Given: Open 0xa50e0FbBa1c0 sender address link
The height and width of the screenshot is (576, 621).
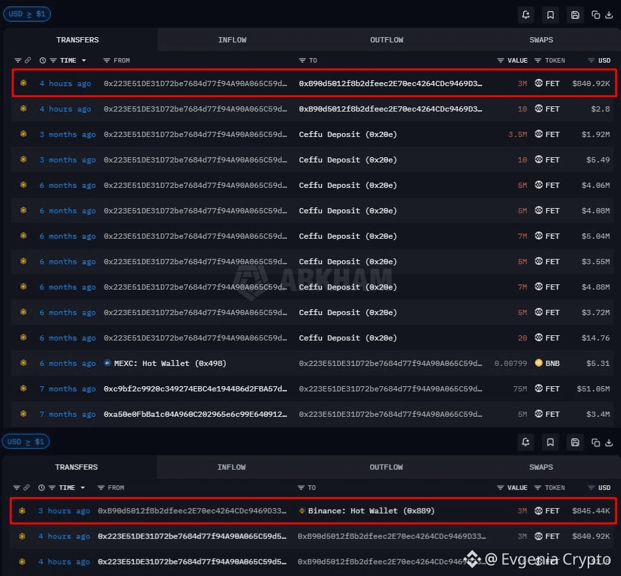Looking at the screenshot, I should pos(195,414).
